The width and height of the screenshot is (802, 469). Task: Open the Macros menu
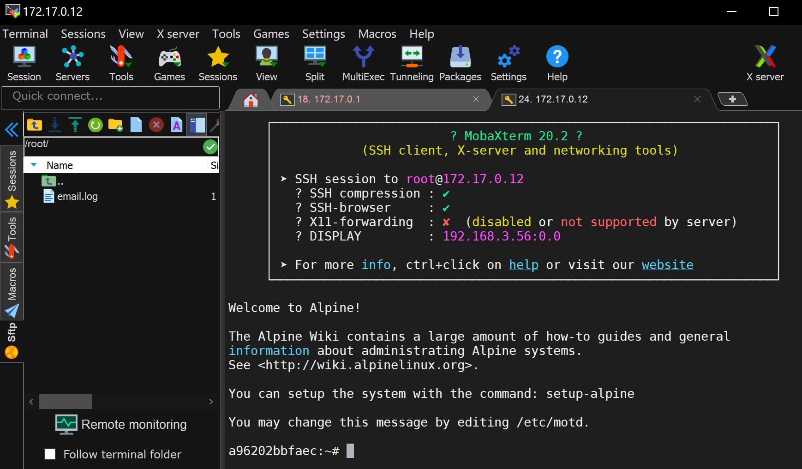[x=377, y=34]
